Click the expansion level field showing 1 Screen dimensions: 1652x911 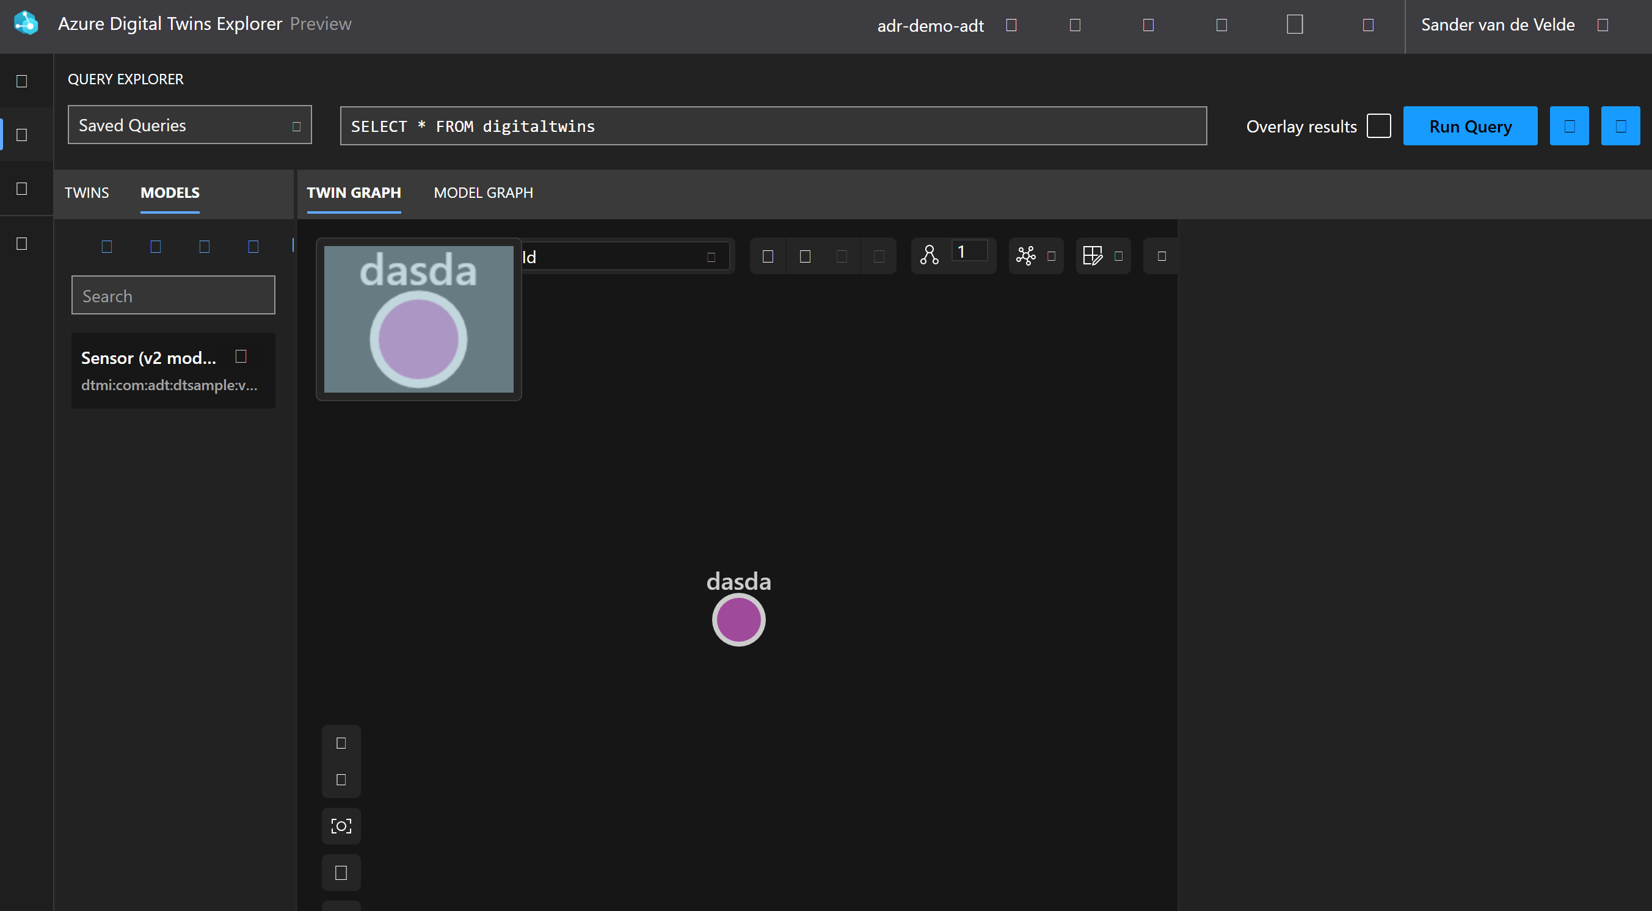[970, 252]
